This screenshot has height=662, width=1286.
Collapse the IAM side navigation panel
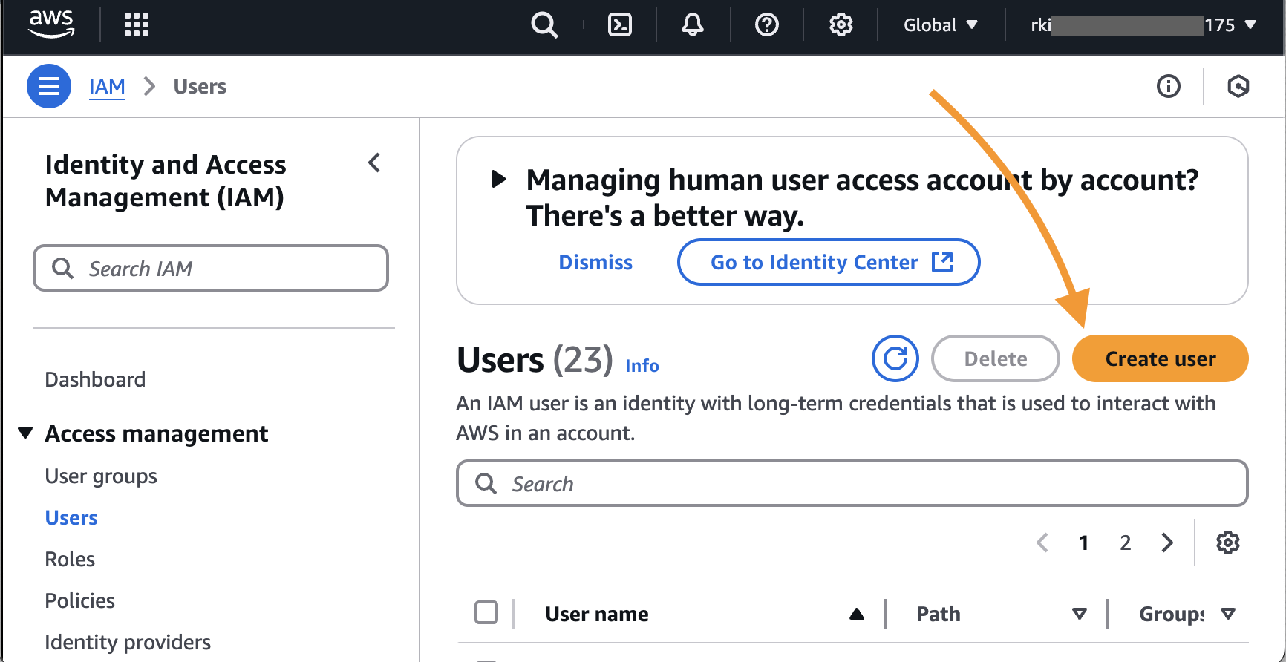(374, 163)
